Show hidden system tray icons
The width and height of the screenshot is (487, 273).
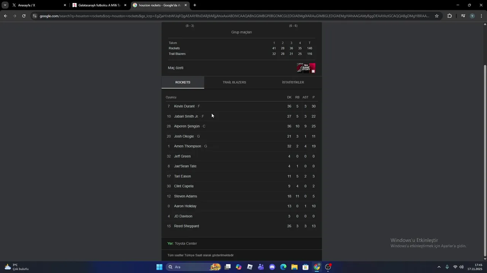tap(439, 267)
